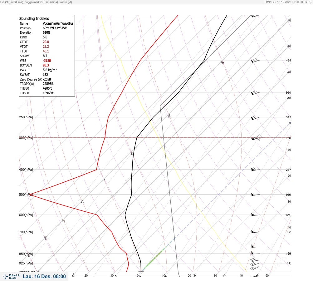Screen dimensions: 313x281
Task: Click the wind barb at 850[hPa] level
Action: coord(255,253)
